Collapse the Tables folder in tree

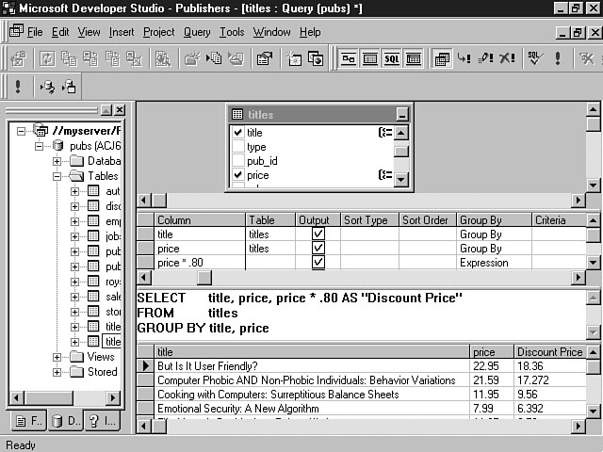coord(57,176)
